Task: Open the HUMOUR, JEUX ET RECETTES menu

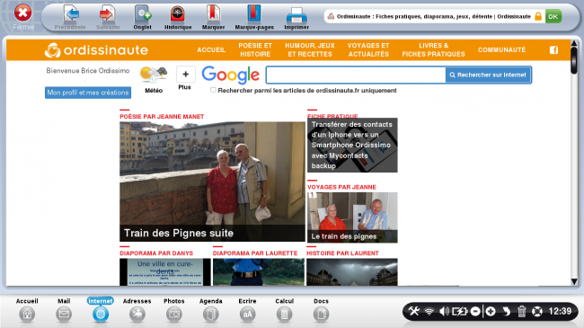Action: pyautogui.click(x=310, y=50)
